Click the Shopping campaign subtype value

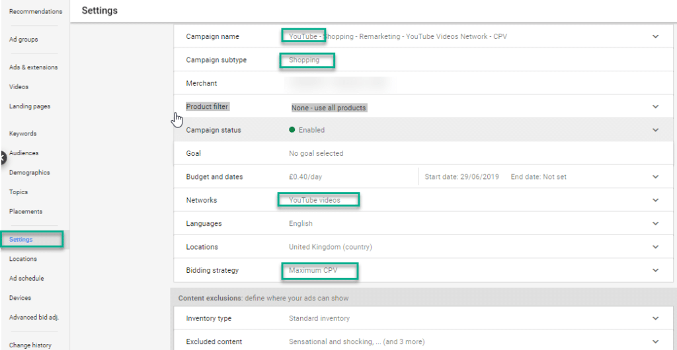pos(304,60)
